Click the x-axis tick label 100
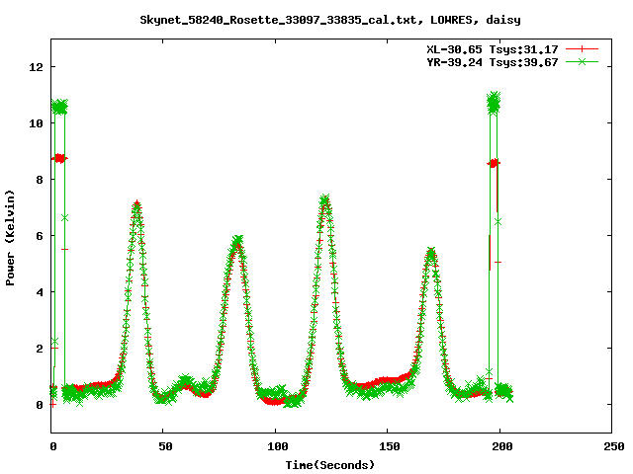 pyautogui.click(x=277, y=446)
